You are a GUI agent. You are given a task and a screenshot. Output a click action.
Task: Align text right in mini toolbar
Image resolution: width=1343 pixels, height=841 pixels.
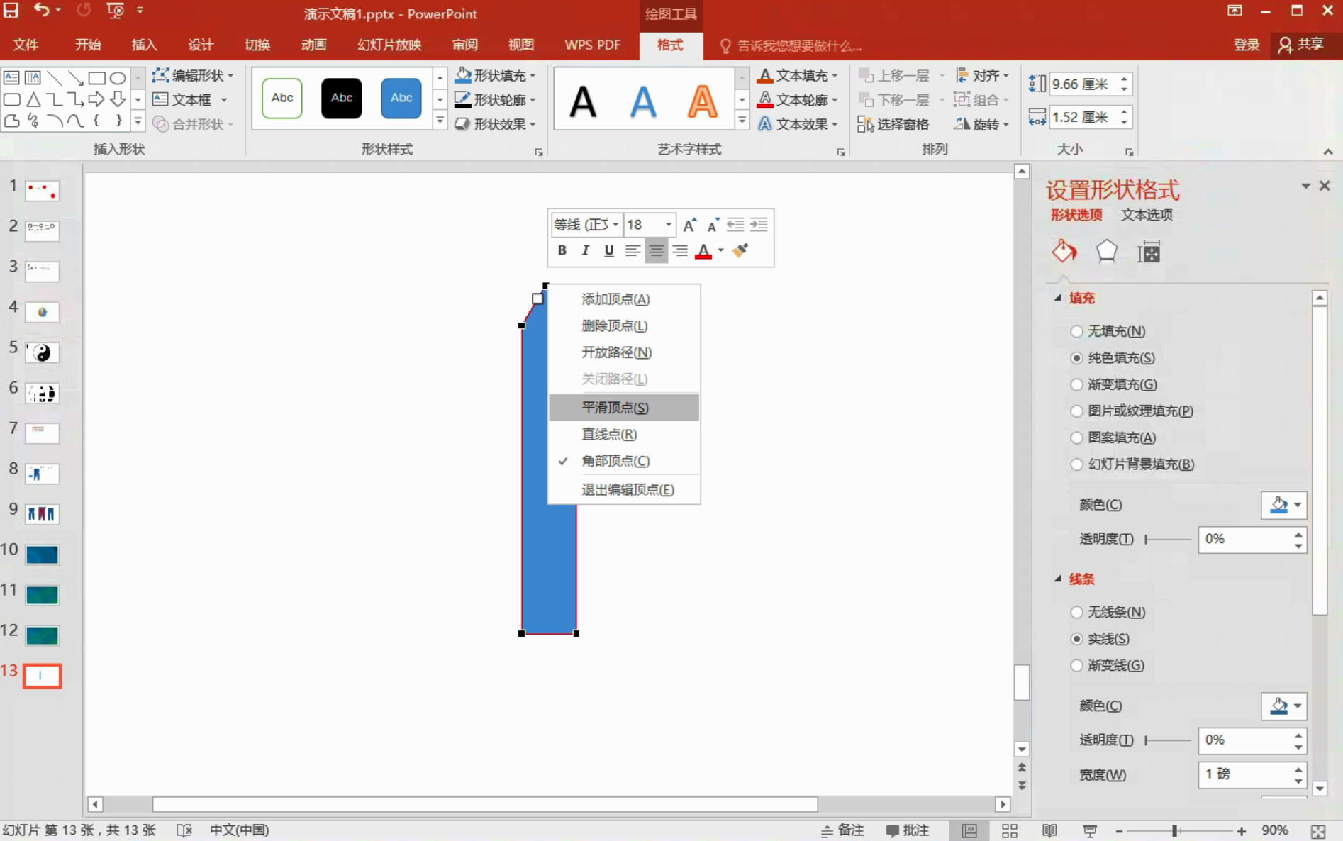679,250
